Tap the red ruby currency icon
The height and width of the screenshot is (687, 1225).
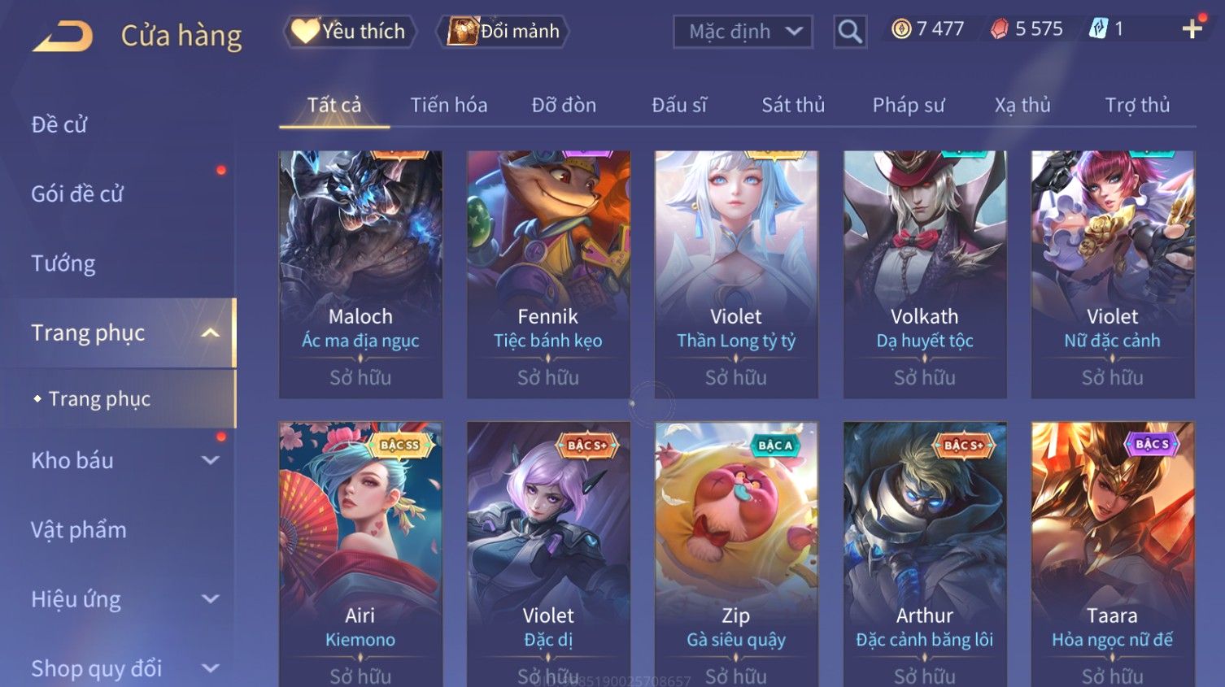pyautogui.click(x=999, y=29)
